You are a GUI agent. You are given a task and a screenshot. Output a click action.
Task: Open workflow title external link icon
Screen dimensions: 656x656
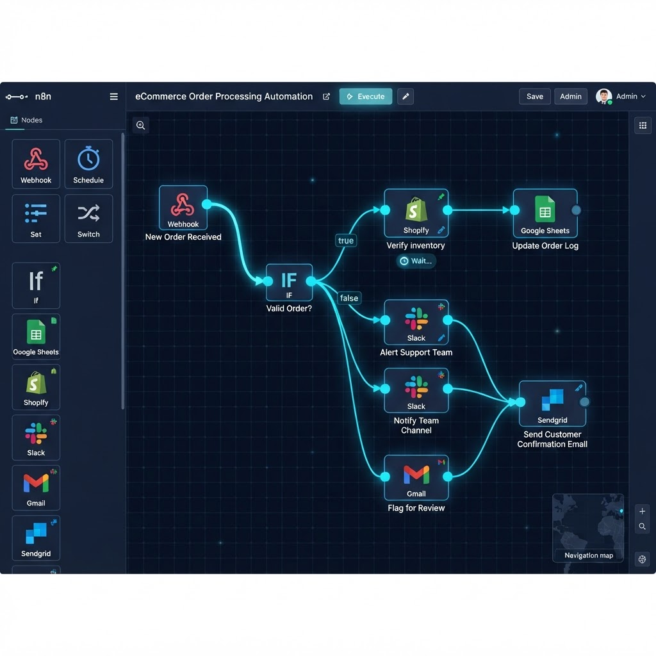tap(326, 97)
